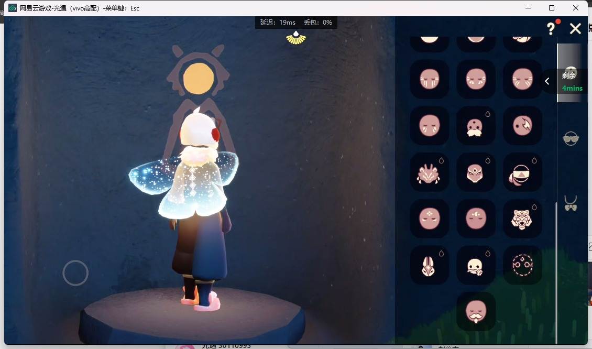Tap the golden winged-light fan indicator

(x=296, y=37)
